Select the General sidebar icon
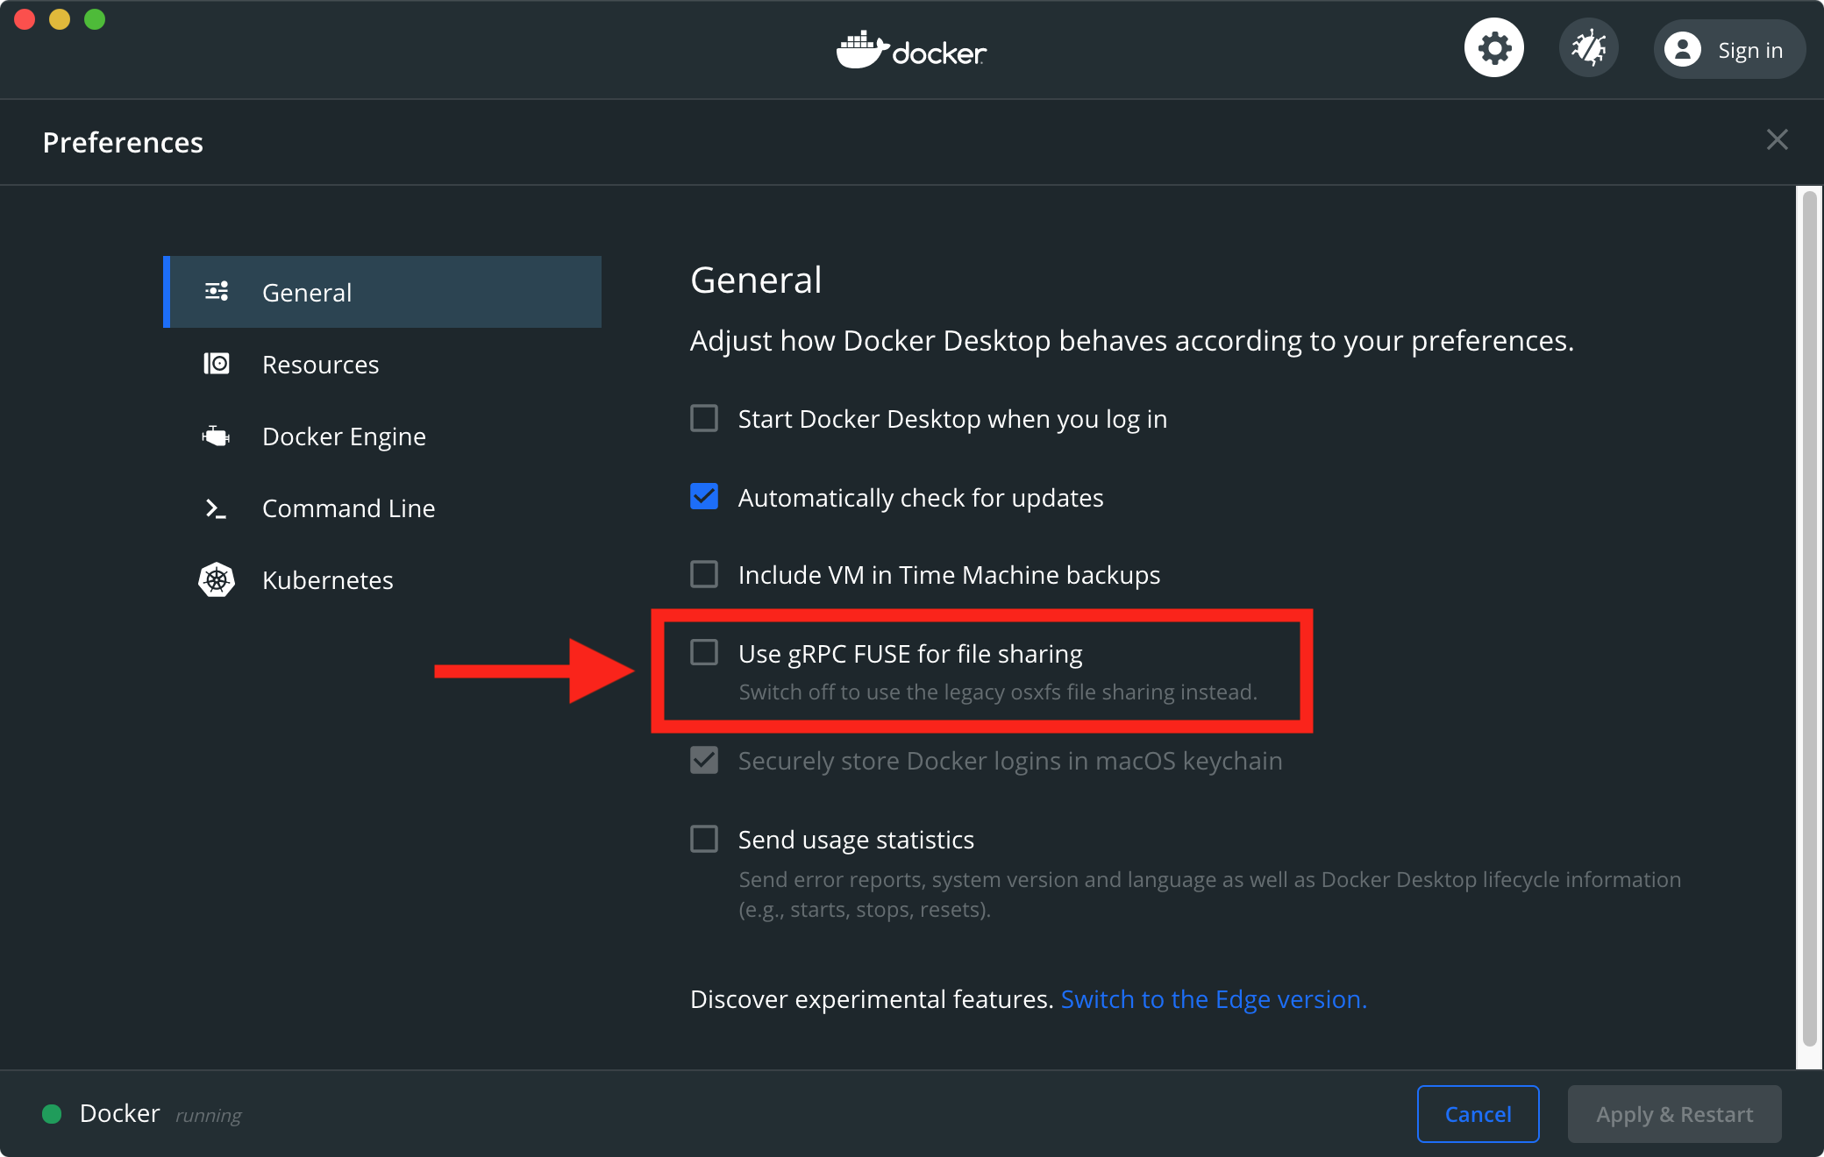The height and width of the screenshot is (1157, 1824). click(x=217, y=292)
